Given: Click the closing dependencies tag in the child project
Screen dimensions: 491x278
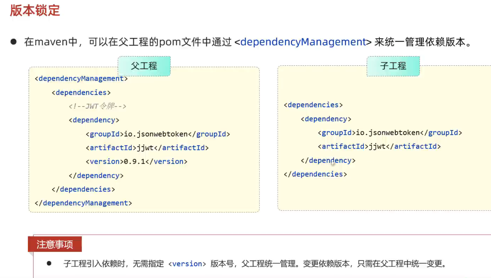Looking at the screenshot, I should 315,174.
